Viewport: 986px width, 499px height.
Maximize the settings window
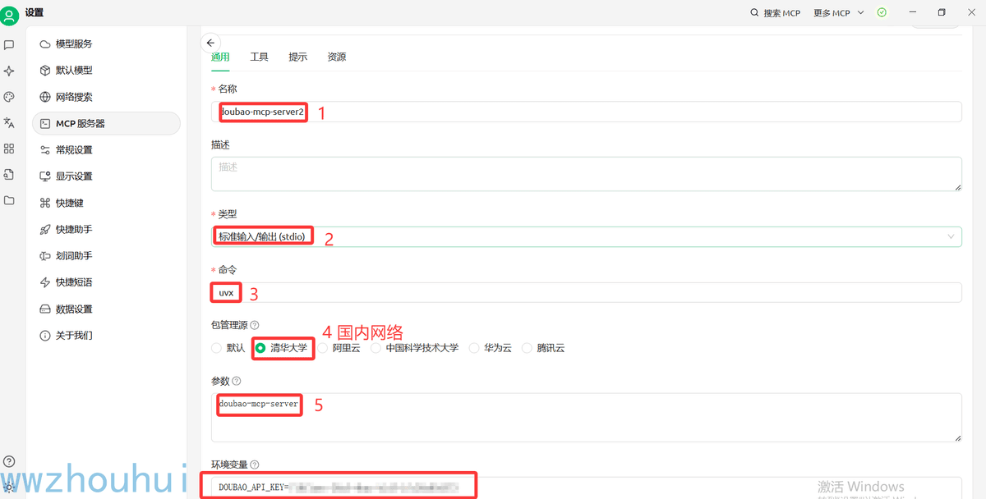pos(942,12)
